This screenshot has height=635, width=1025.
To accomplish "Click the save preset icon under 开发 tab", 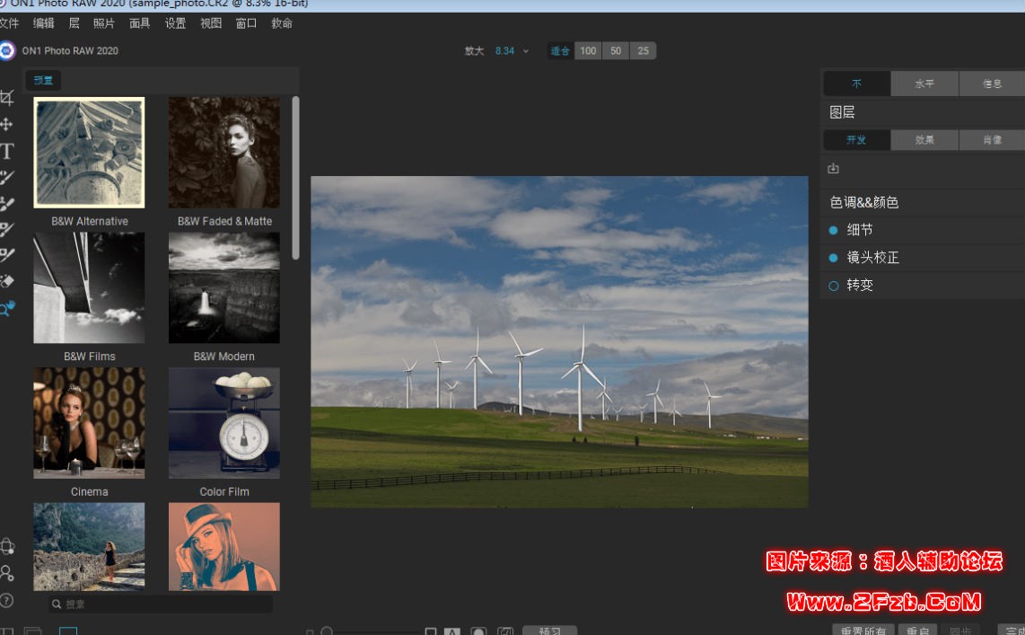I will 833,169.
